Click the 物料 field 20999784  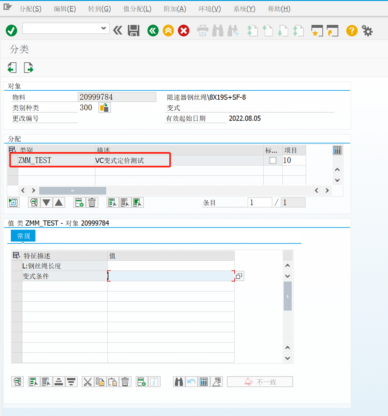click(x=117, y=97)
